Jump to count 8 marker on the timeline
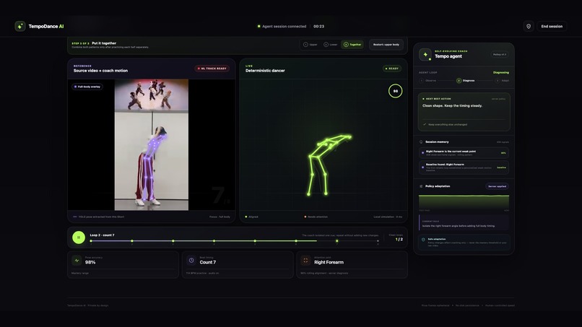582x327 pixels. click(378, 241)
